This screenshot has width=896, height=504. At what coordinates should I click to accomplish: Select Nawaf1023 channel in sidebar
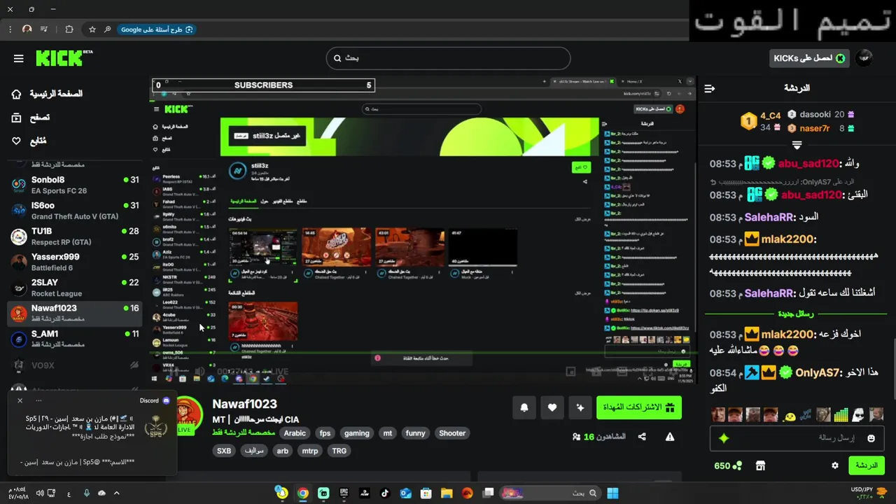point(76,313)
